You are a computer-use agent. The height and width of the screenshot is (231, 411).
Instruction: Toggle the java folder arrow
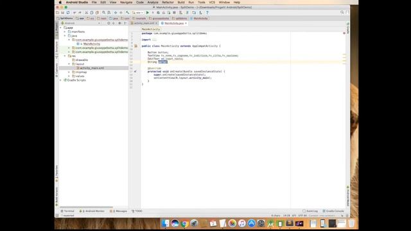pos(65,36)
